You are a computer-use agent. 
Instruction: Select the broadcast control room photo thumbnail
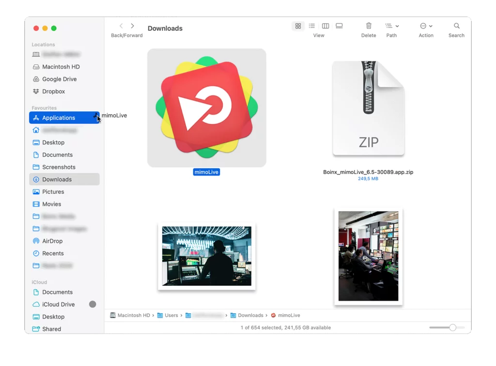(x=368, y=256)
